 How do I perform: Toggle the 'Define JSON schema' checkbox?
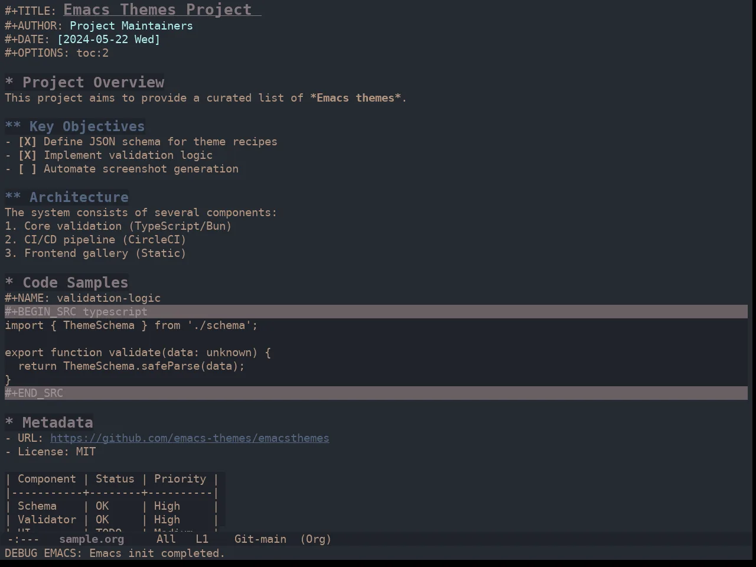[x=27, y=142]
